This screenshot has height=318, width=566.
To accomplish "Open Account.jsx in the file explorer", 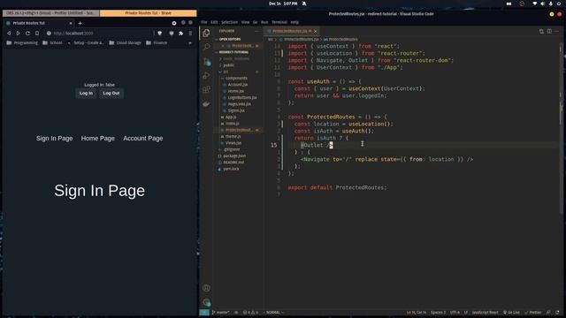I will tap(238, 85).
